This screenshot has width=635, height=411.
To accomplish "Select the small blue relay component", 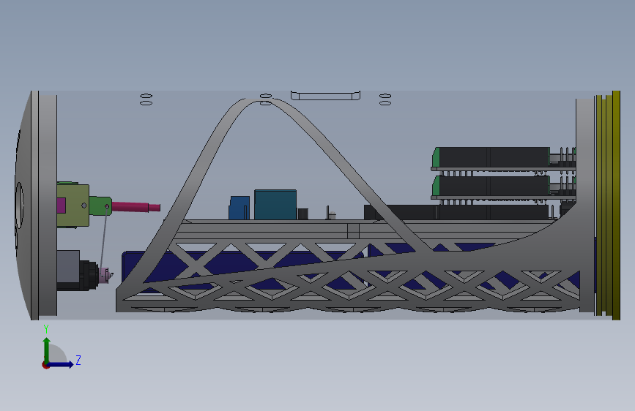I will coord(239,208).
